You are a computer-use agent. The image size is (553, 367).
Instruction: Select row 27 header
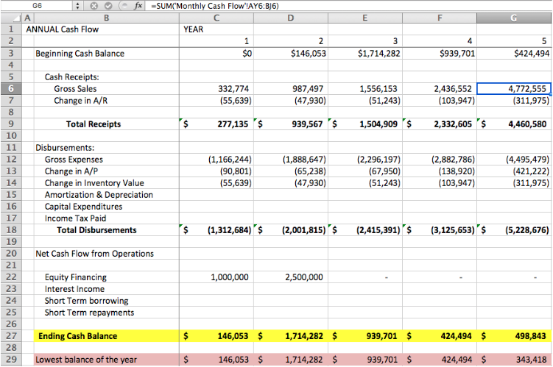pyautogui.click(x=11, y=335)
